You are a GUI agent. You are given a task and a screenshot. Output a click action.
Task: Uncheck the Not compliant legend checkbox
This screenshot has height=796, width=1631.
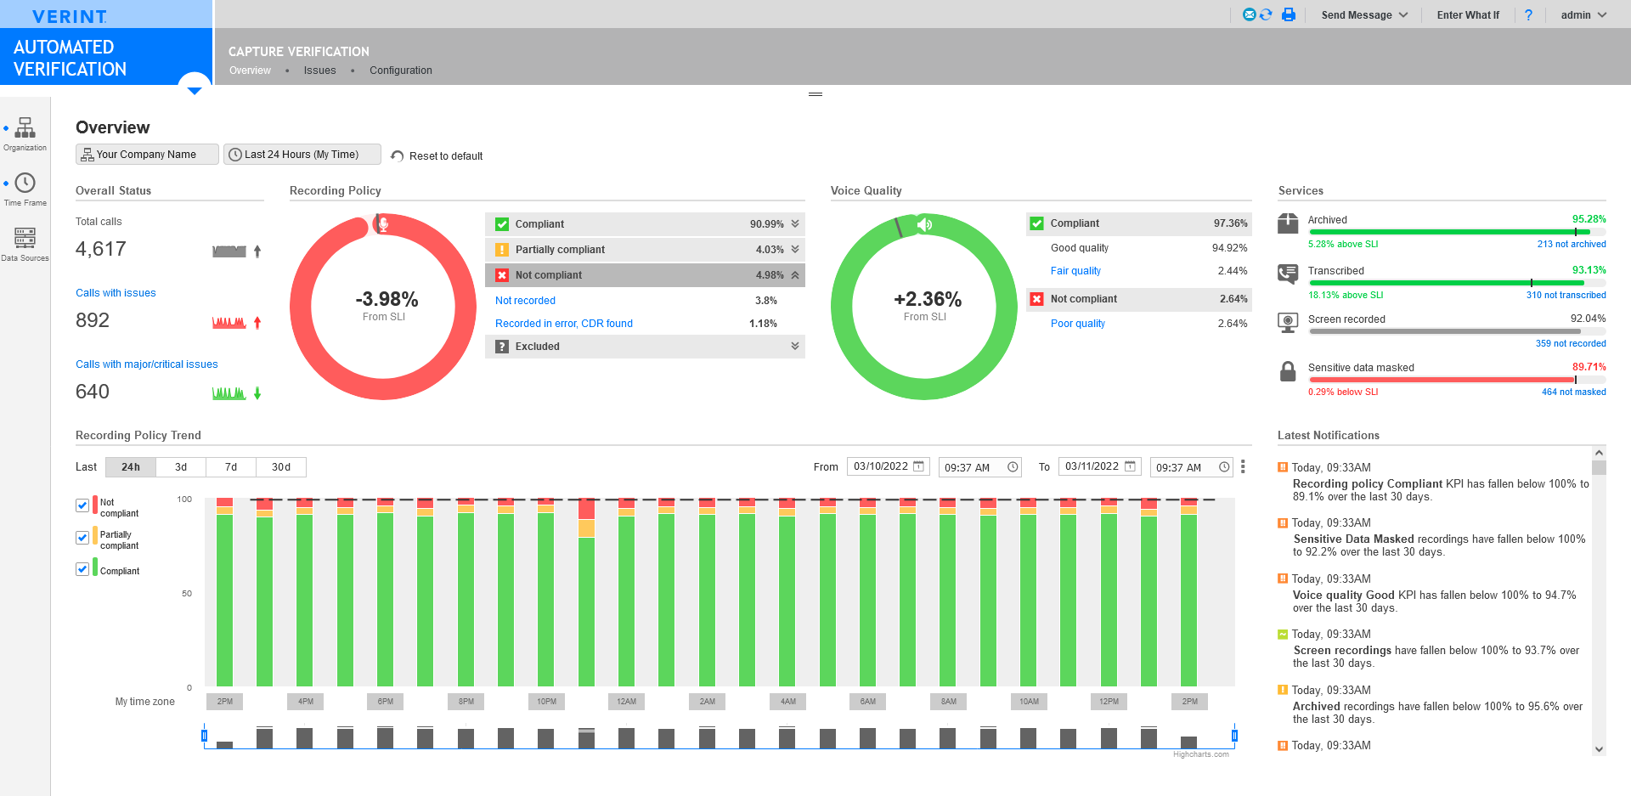pyautogui.click(x=82, y=505)
